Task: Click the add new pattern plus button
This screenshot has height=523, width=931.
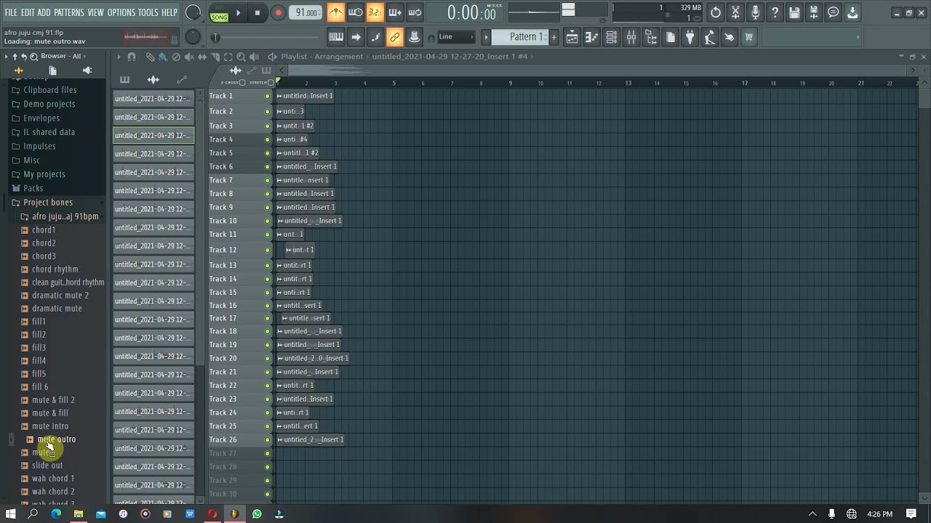Action: tap(554, 37)
